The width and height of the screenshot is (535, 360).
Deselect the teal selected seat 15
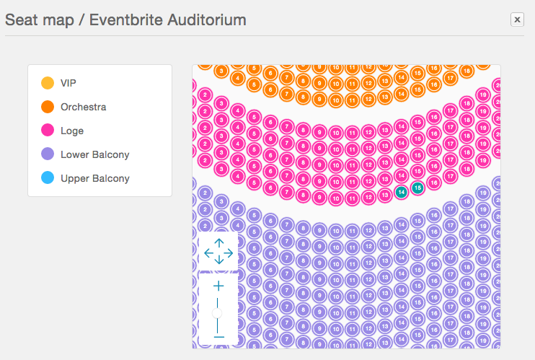417,188
